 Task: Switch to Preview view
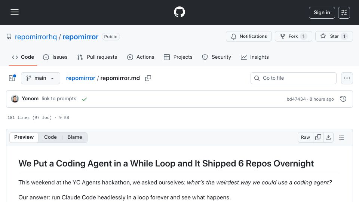[x=24, y=137]
